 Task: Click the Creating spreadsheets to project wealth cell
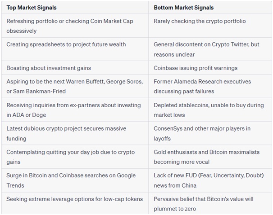tap(75, 49)
